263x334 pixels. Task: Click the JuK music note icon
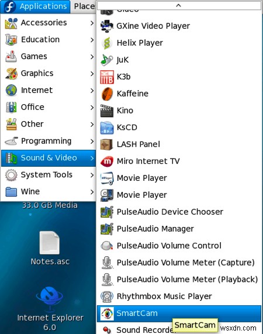[x=106, y=60]
